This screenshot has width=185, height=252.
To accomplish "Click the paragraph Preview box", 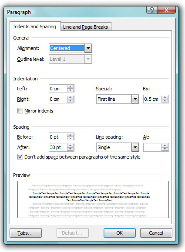I will 93,199.
